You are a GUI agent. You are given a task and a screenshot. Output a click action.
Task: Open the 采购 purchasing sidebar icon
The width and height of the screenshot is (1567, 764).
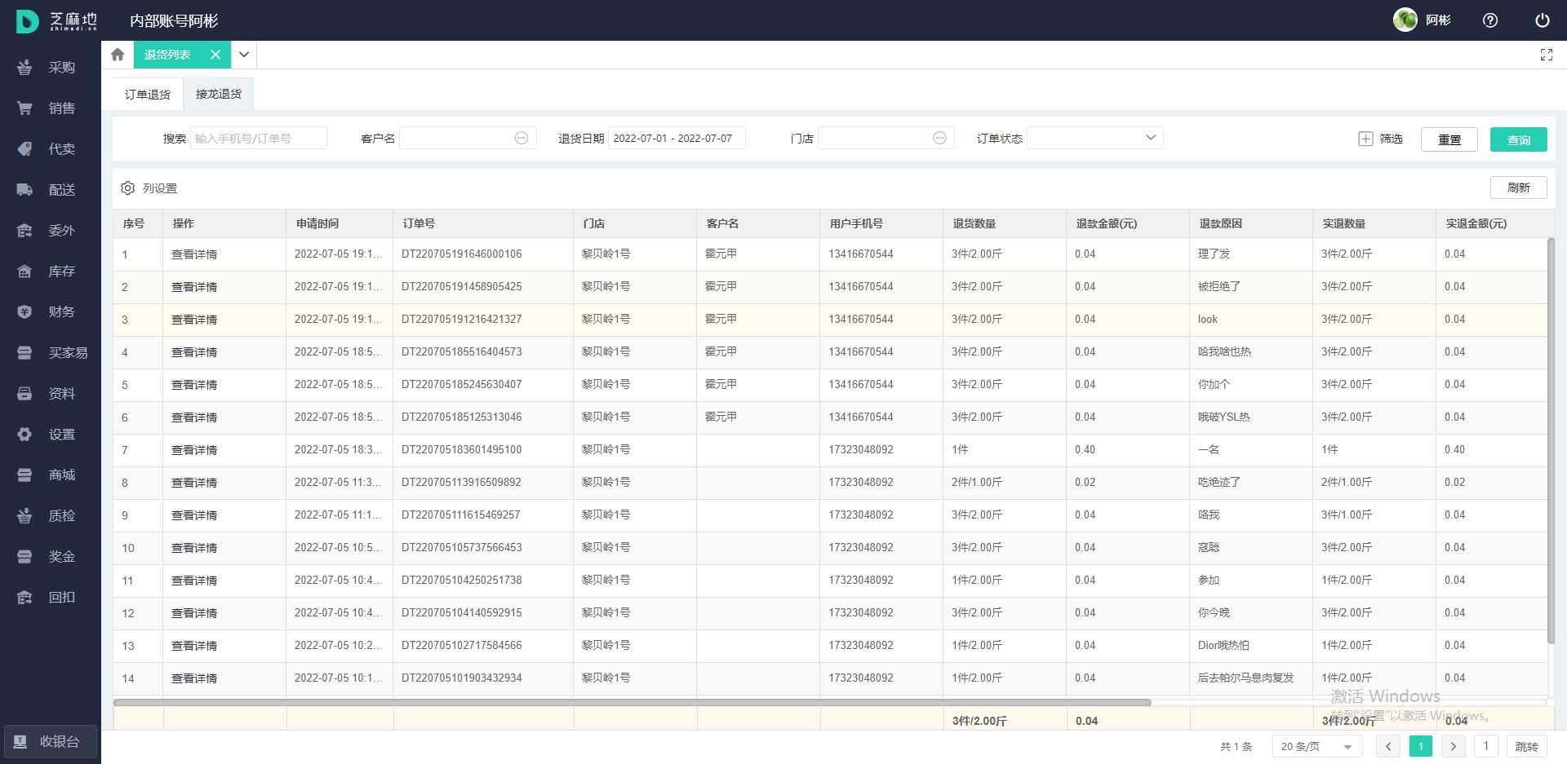[24, 68]
